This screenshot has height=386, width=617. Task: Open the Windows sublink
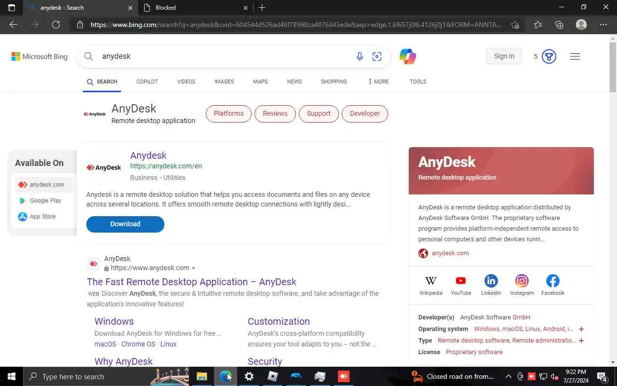point(114,321)
